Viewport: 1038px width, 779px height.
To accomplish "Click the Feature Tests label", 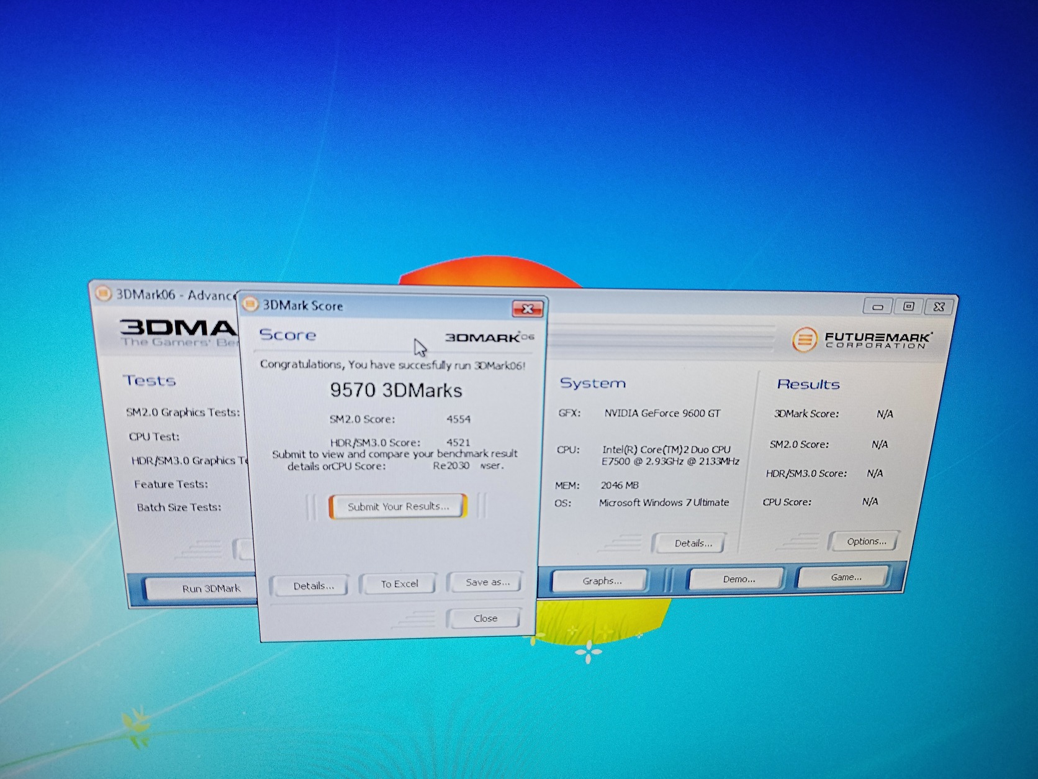I will 171,484.
